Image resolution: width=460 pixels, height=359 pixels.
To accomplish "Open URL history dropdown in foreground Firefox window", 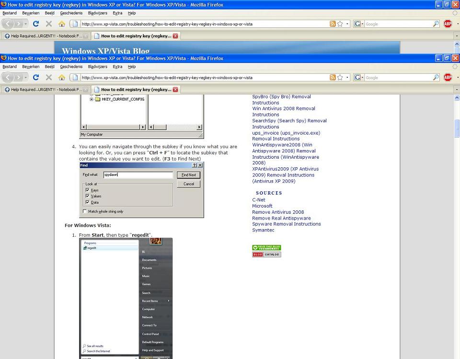I will 347,78.
